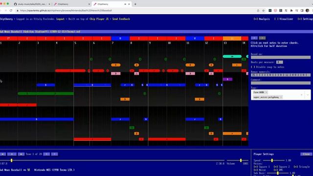Go to next tune with right arrow button
313x176 pixels.
pyautogui.click(x=54, y=154)
